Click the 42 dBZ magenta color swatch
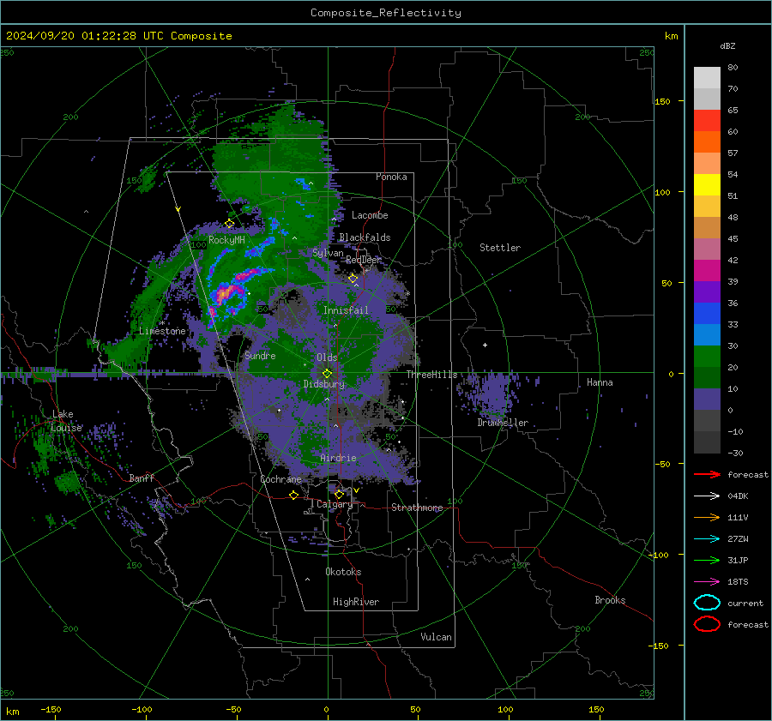The width and height of the screenshot is (772, 721). point(707,271)
